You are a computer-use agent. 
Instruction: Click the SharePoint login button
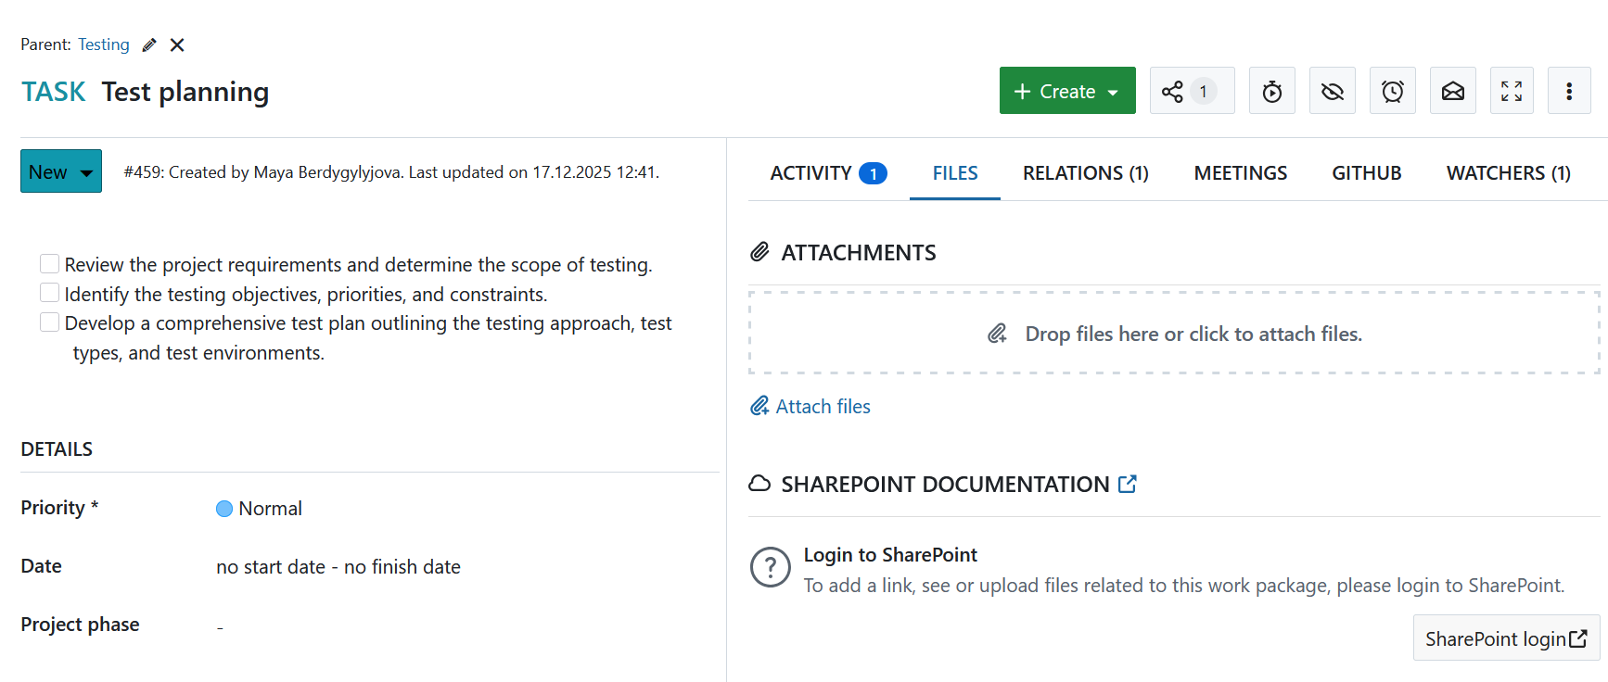(1506, 638)
